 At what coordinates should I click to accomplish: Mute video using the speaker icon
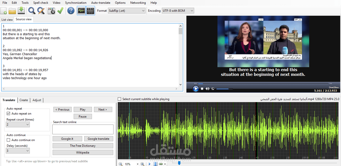click(x=207, y=89)
